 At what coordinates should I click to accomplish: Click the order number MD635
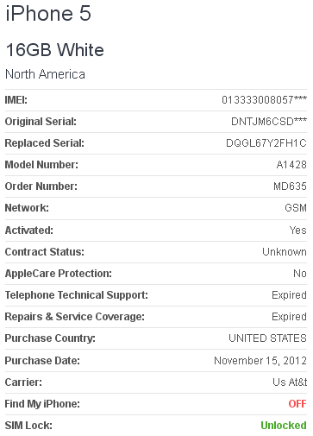tap(290, 186)
